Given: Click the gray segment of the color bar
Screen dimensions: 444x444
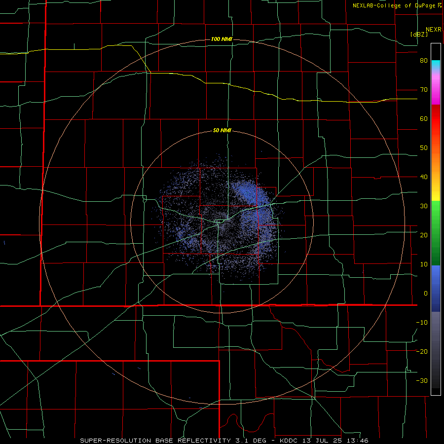Looking at the screenshot, I should coord(436,350).
